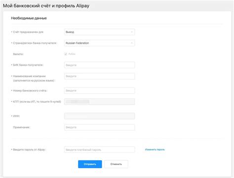
Task: Focus the Примечание input field
Action: click(99, 127)
